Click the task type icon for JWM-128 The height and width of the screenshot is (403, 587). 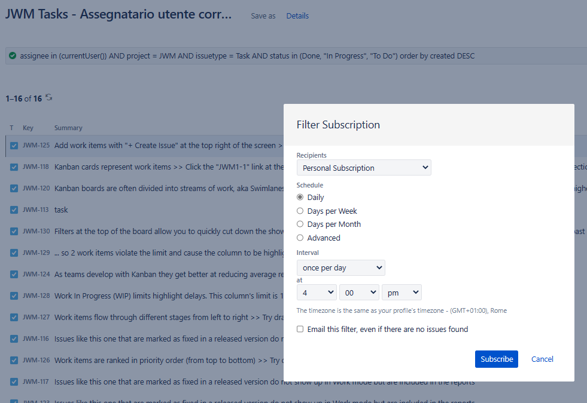[14, 296]
